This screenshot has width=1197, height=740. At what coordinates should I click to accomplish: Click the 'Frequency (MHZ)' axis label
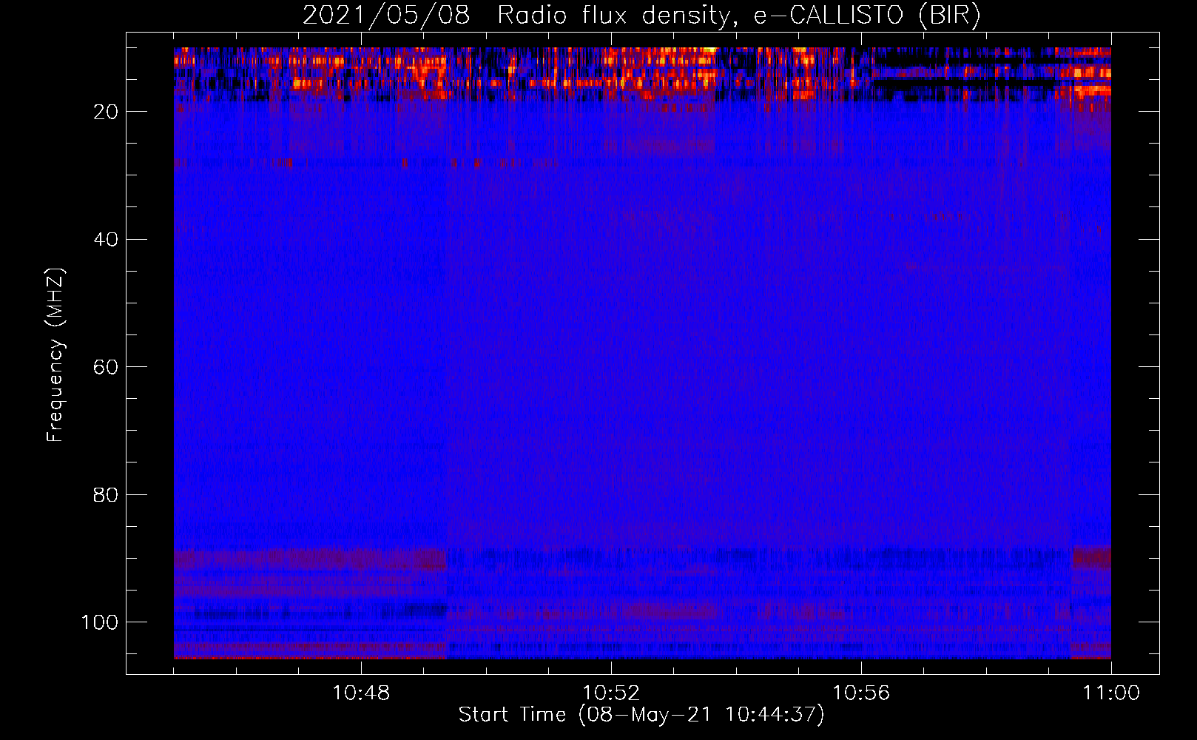[55, 355]
